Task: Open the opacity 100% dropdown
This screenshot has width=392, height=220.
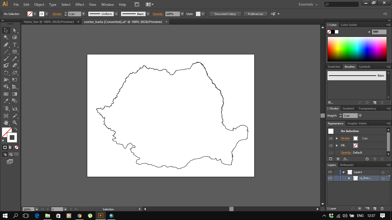Action: coord(182,14)
